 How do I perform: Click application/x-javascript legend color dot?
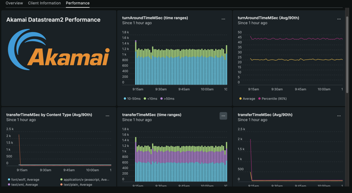pos(61,180)
